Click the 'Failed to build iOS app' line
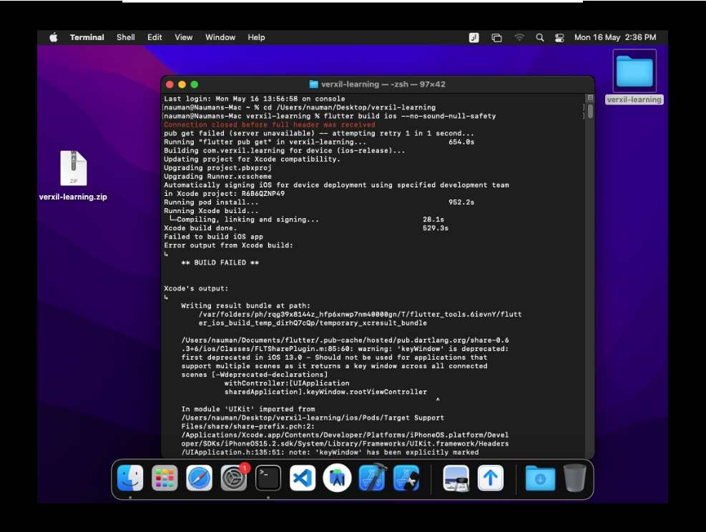Viewport: 706px width, 532px height. 213,237
